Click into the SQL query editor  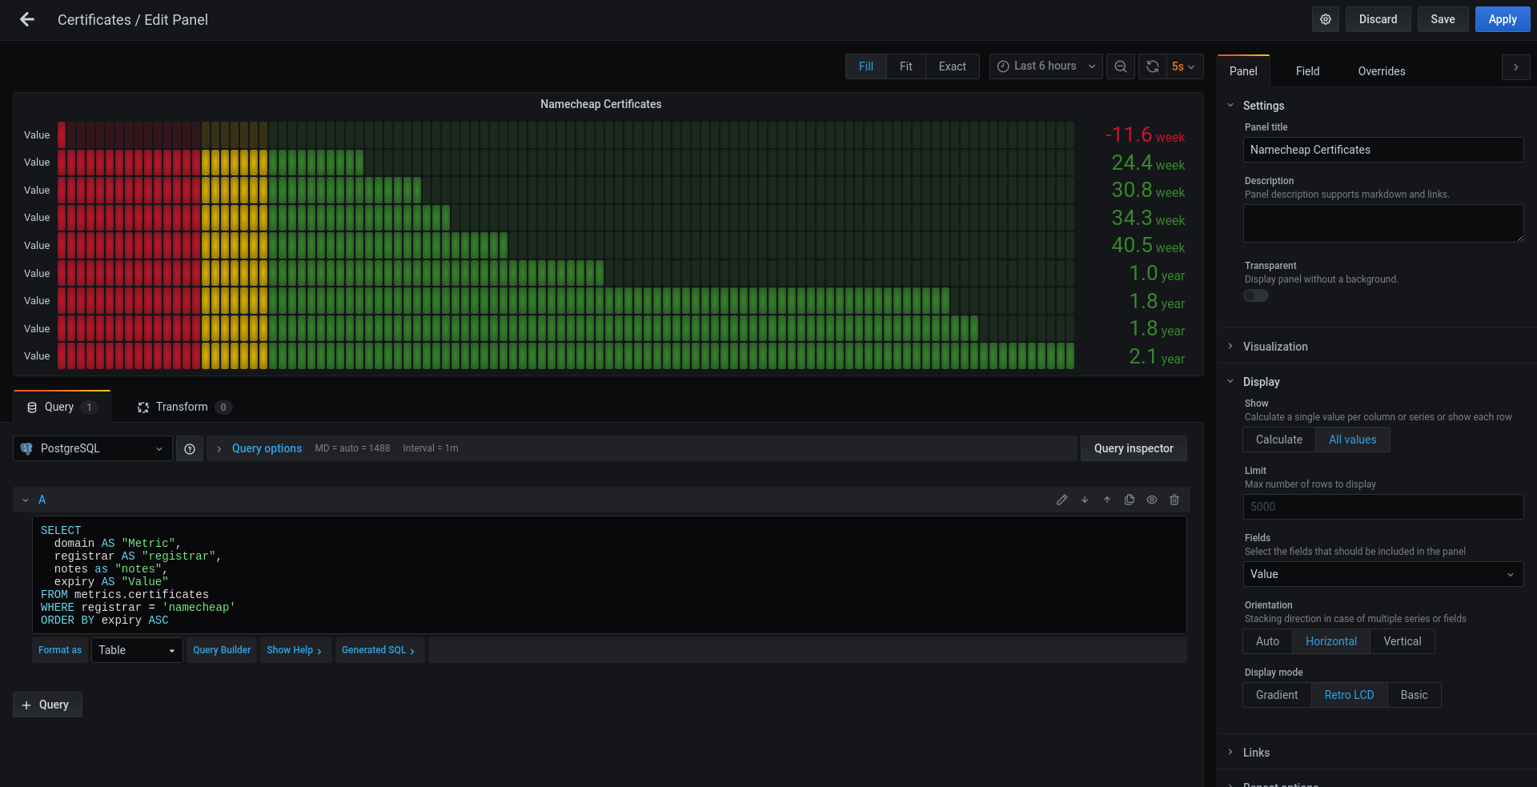609,575
